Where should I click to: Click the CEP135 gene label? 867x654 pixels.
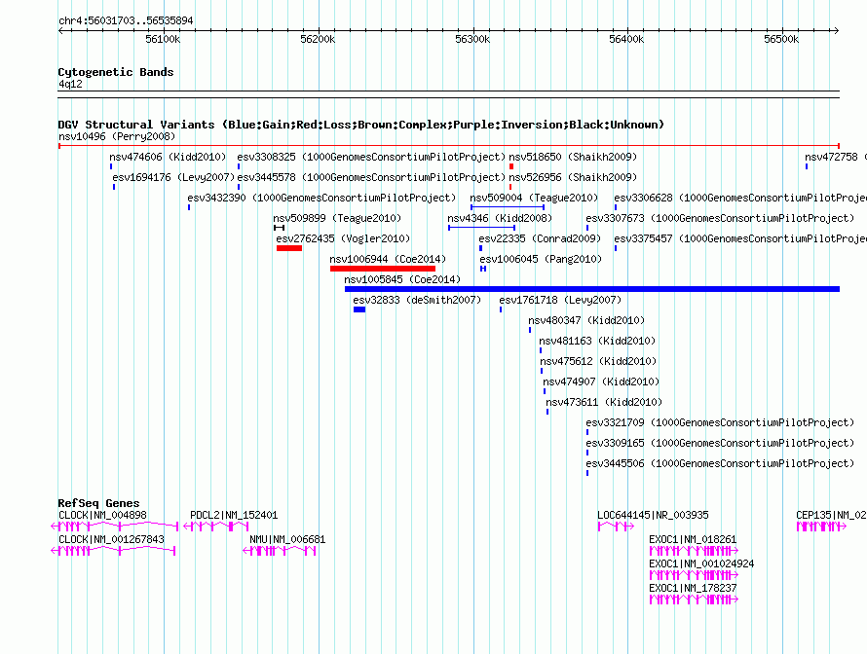(831, 515)
